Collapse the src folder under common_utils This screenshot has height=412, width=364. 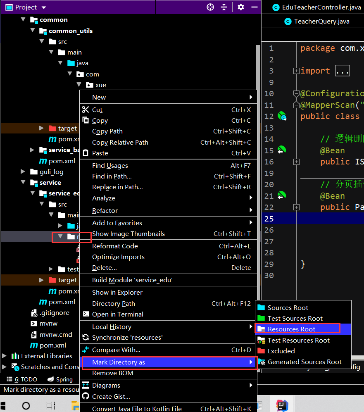42,41
